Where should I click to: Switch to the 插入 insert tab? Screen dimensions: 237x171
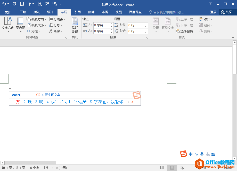click(36, 12)
